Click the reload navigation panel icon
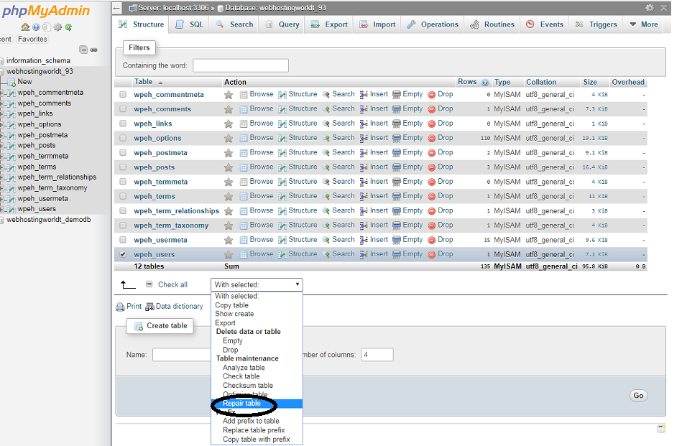The width and height of the screenshot is (682, 446). [68, 27]
